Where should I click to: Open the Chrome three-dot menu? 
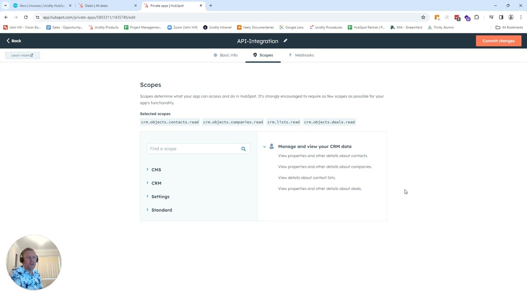pyautogui.click(x=521, y=17)
